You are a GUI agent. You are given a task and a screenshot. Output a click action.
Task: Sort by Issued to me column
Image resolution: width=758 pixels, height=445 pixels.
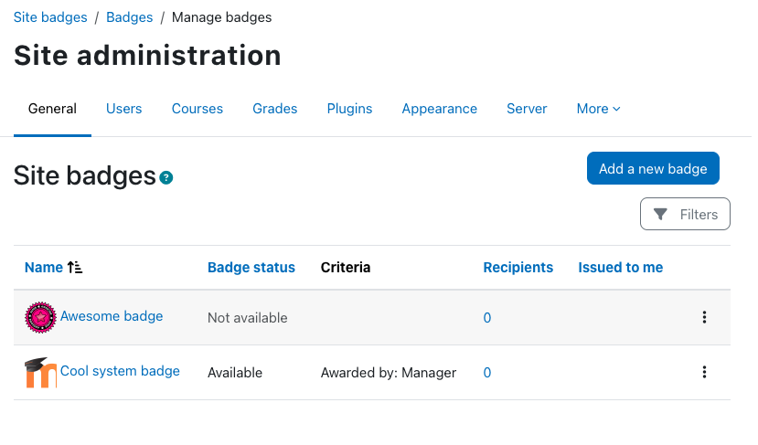click(621, 268)
